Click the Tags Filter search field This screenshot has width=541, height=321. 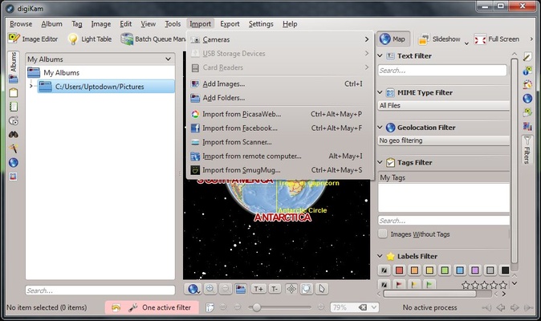tap(444, 221)
